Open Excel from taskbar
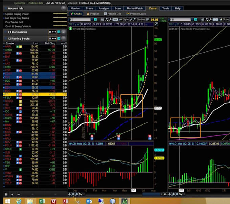 [x=42, y=201]
